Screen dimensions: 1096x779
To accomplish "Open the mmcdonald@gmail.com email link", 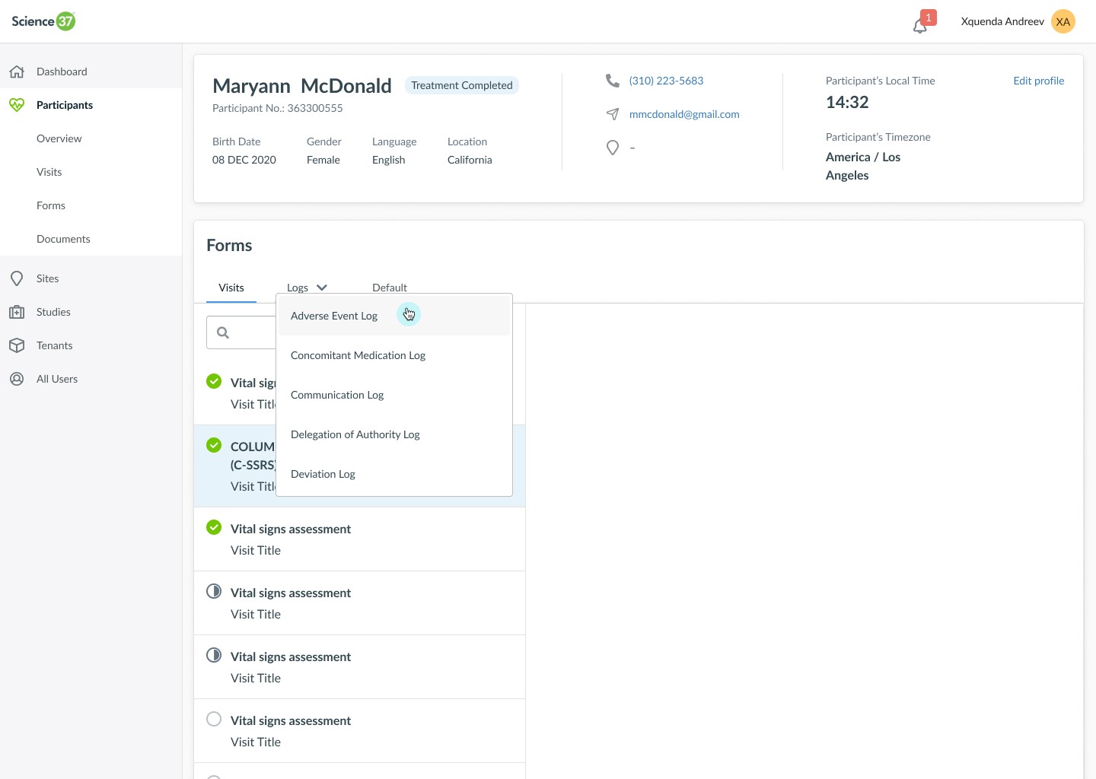I will pos(684,114).
